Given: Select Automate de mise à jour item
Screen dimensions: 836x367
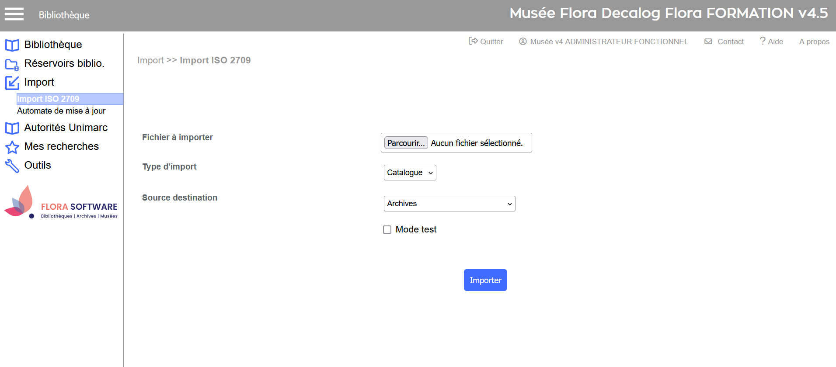Looking at the screenshot, I should click(x=61, y=111).
